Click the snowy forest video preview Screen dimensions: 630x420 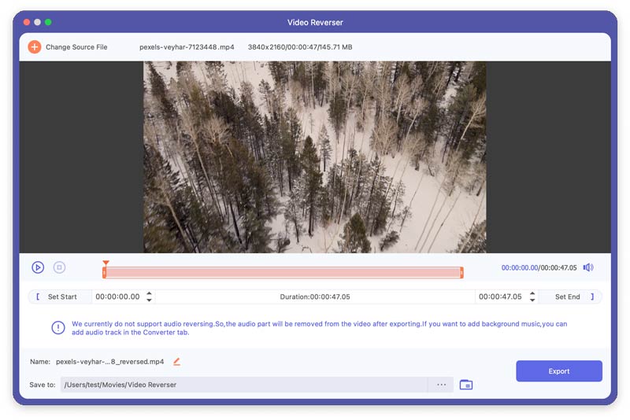tap(314, 157)
